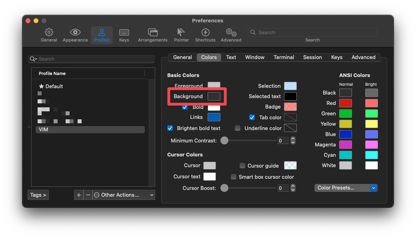416x237 pixels.
Task: Expand the Other Actions menu
Action: [124, 195]
